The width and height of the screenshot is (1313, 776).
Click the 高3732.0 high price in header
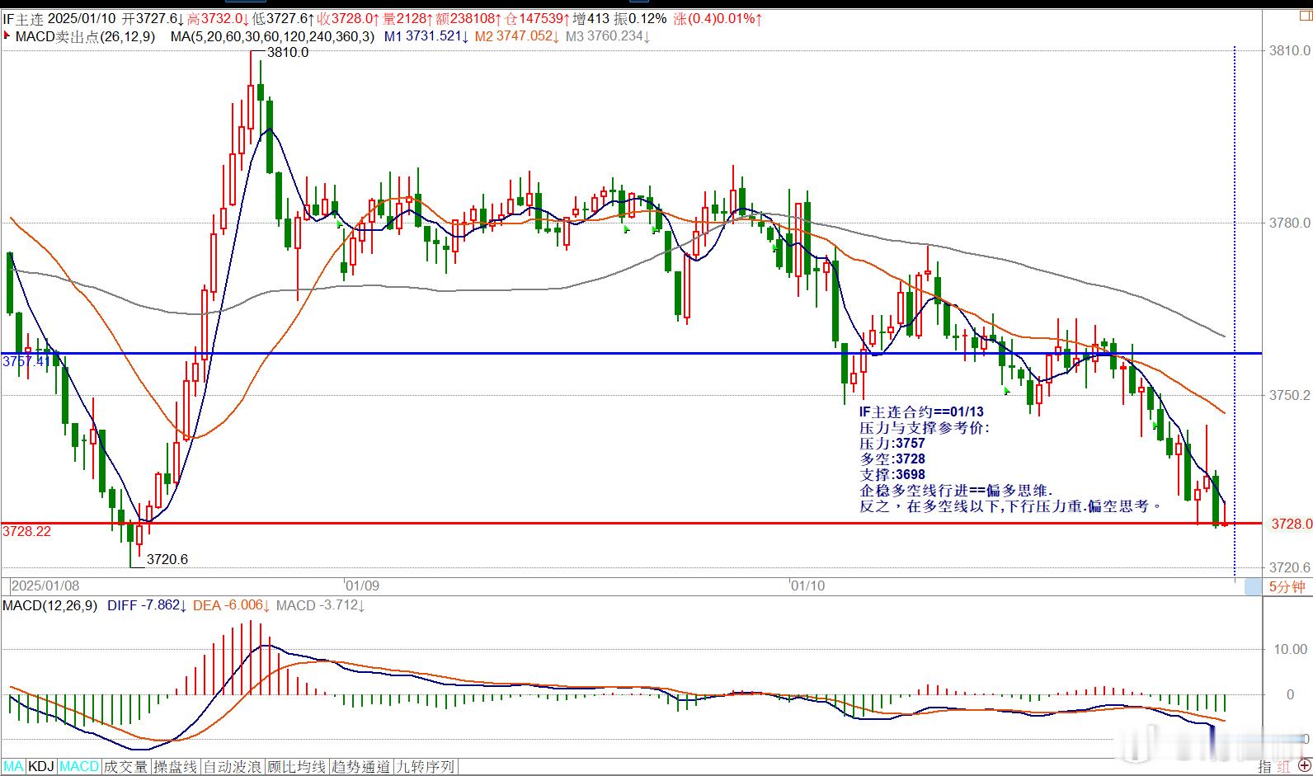[219, 18]
